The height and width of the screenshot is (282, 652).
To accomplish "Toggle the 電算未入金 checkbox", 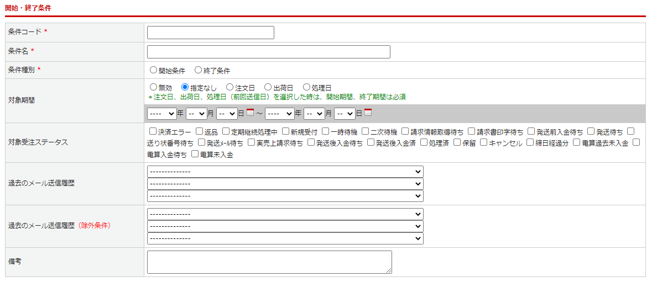I will click(x=195, y=154).
